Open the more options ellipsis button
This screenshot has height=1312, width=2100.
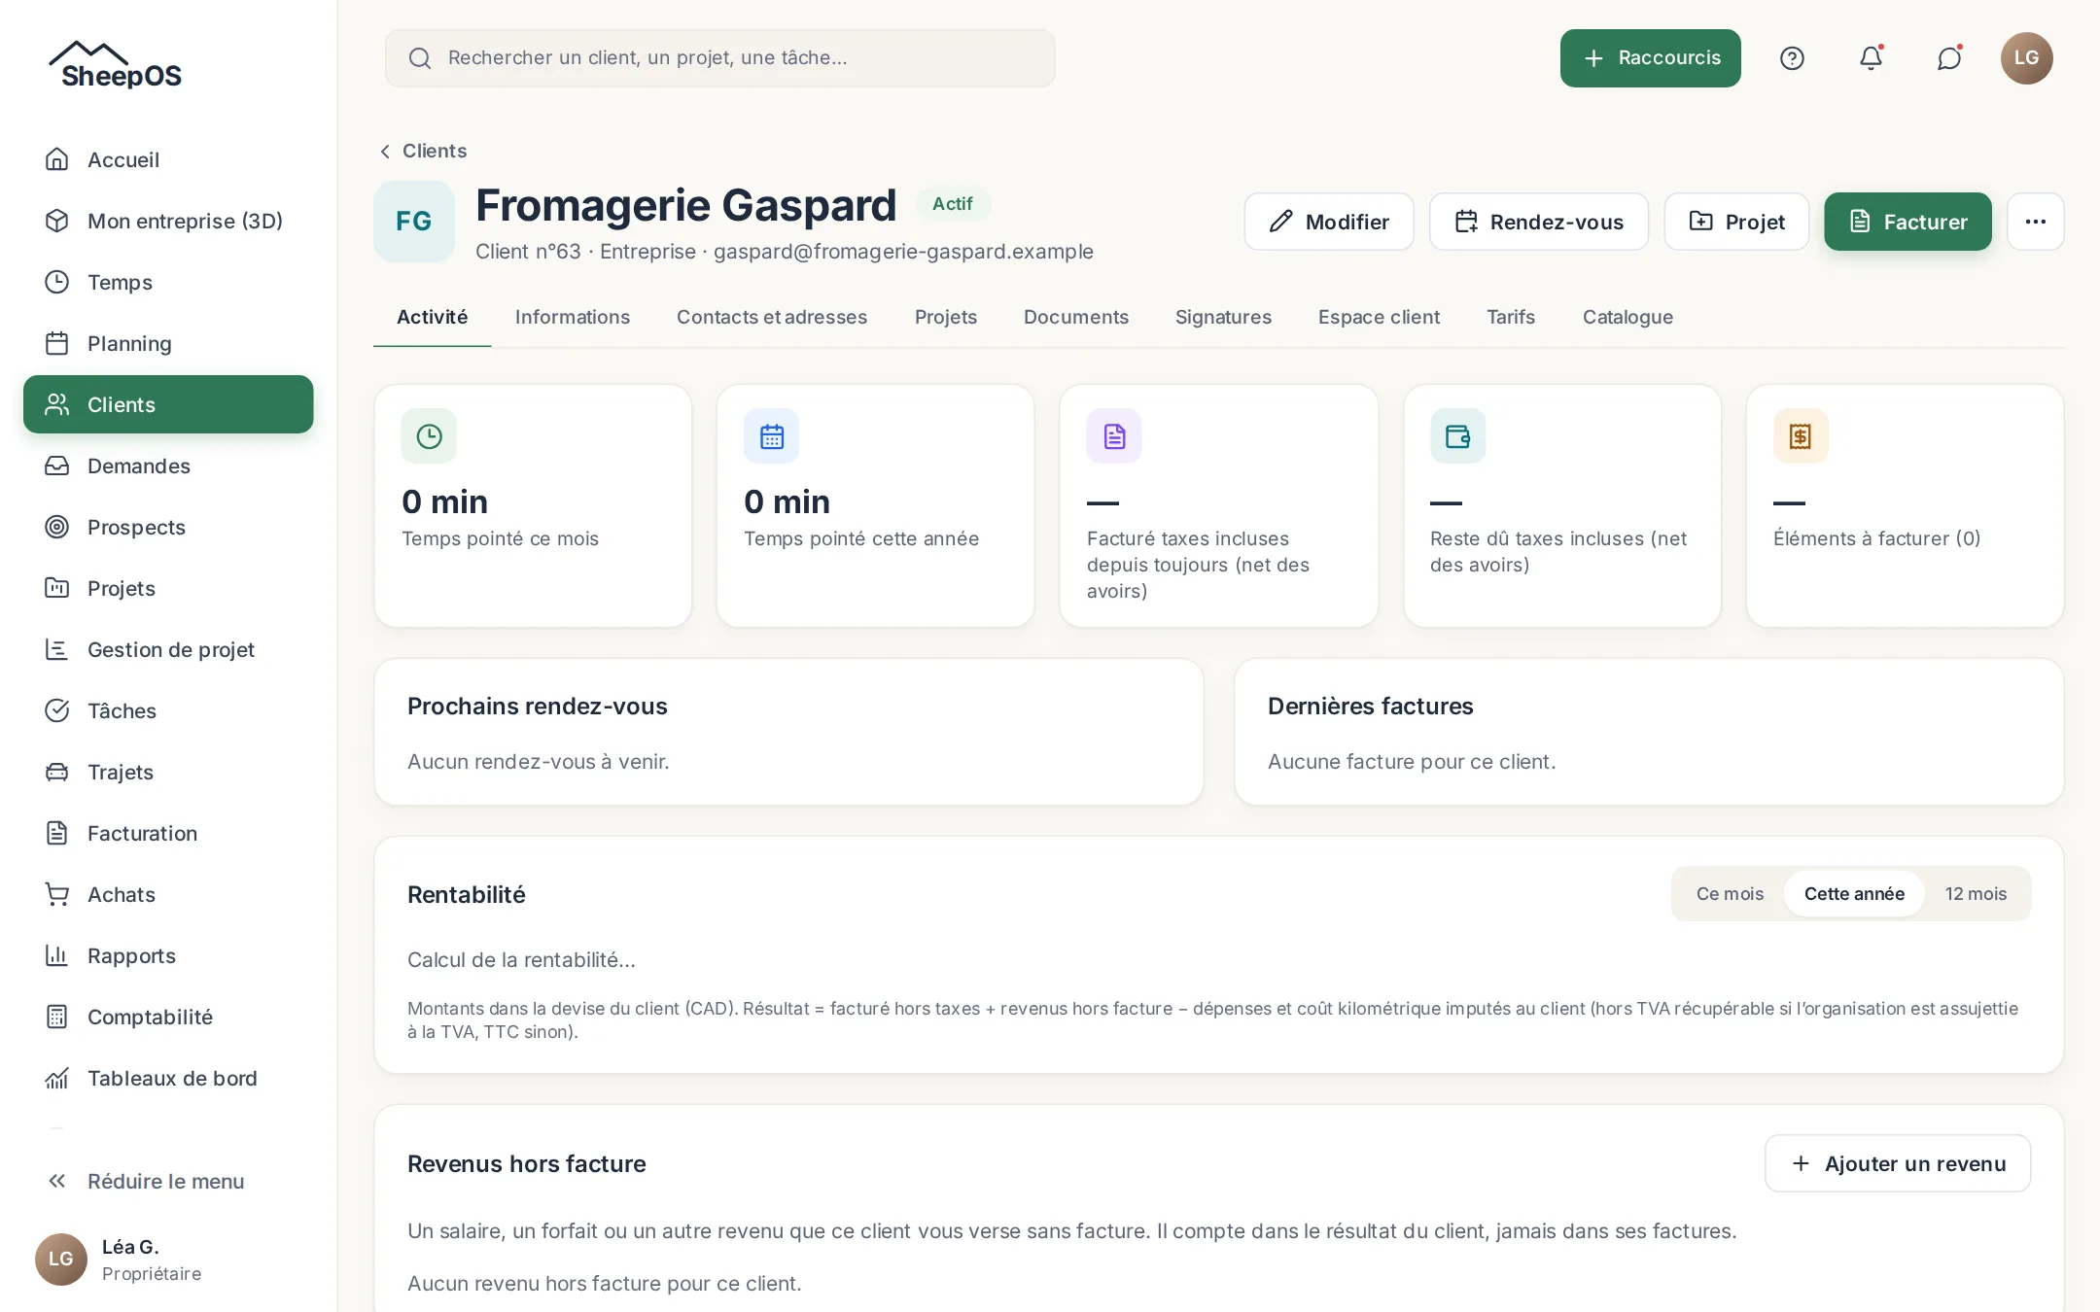click(2036, 222)
